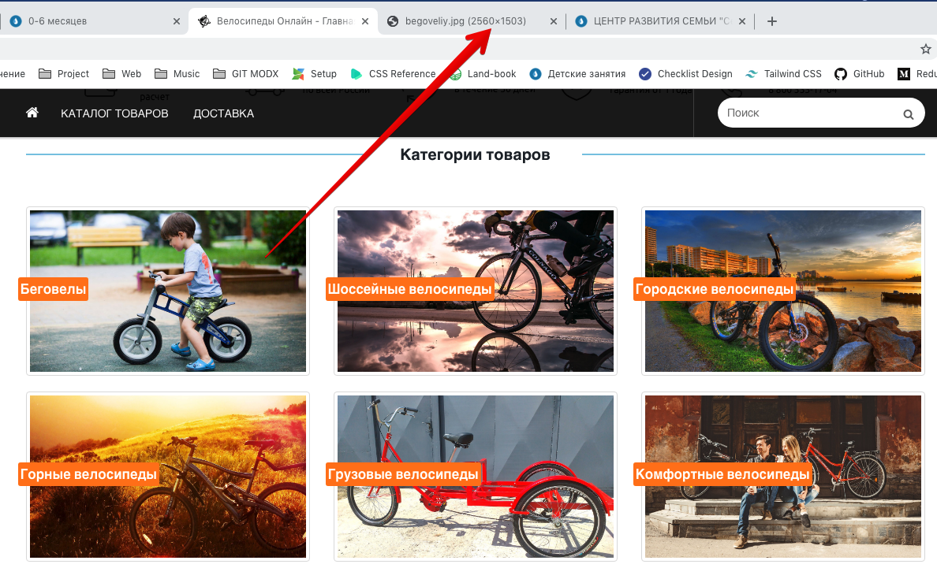Close the '0-6 месяцев' tab
This screenshot has width=937, height=579.
177,21
